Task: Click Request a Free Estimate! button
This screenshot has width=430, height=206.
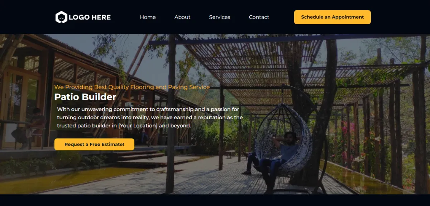Action: 94,144
